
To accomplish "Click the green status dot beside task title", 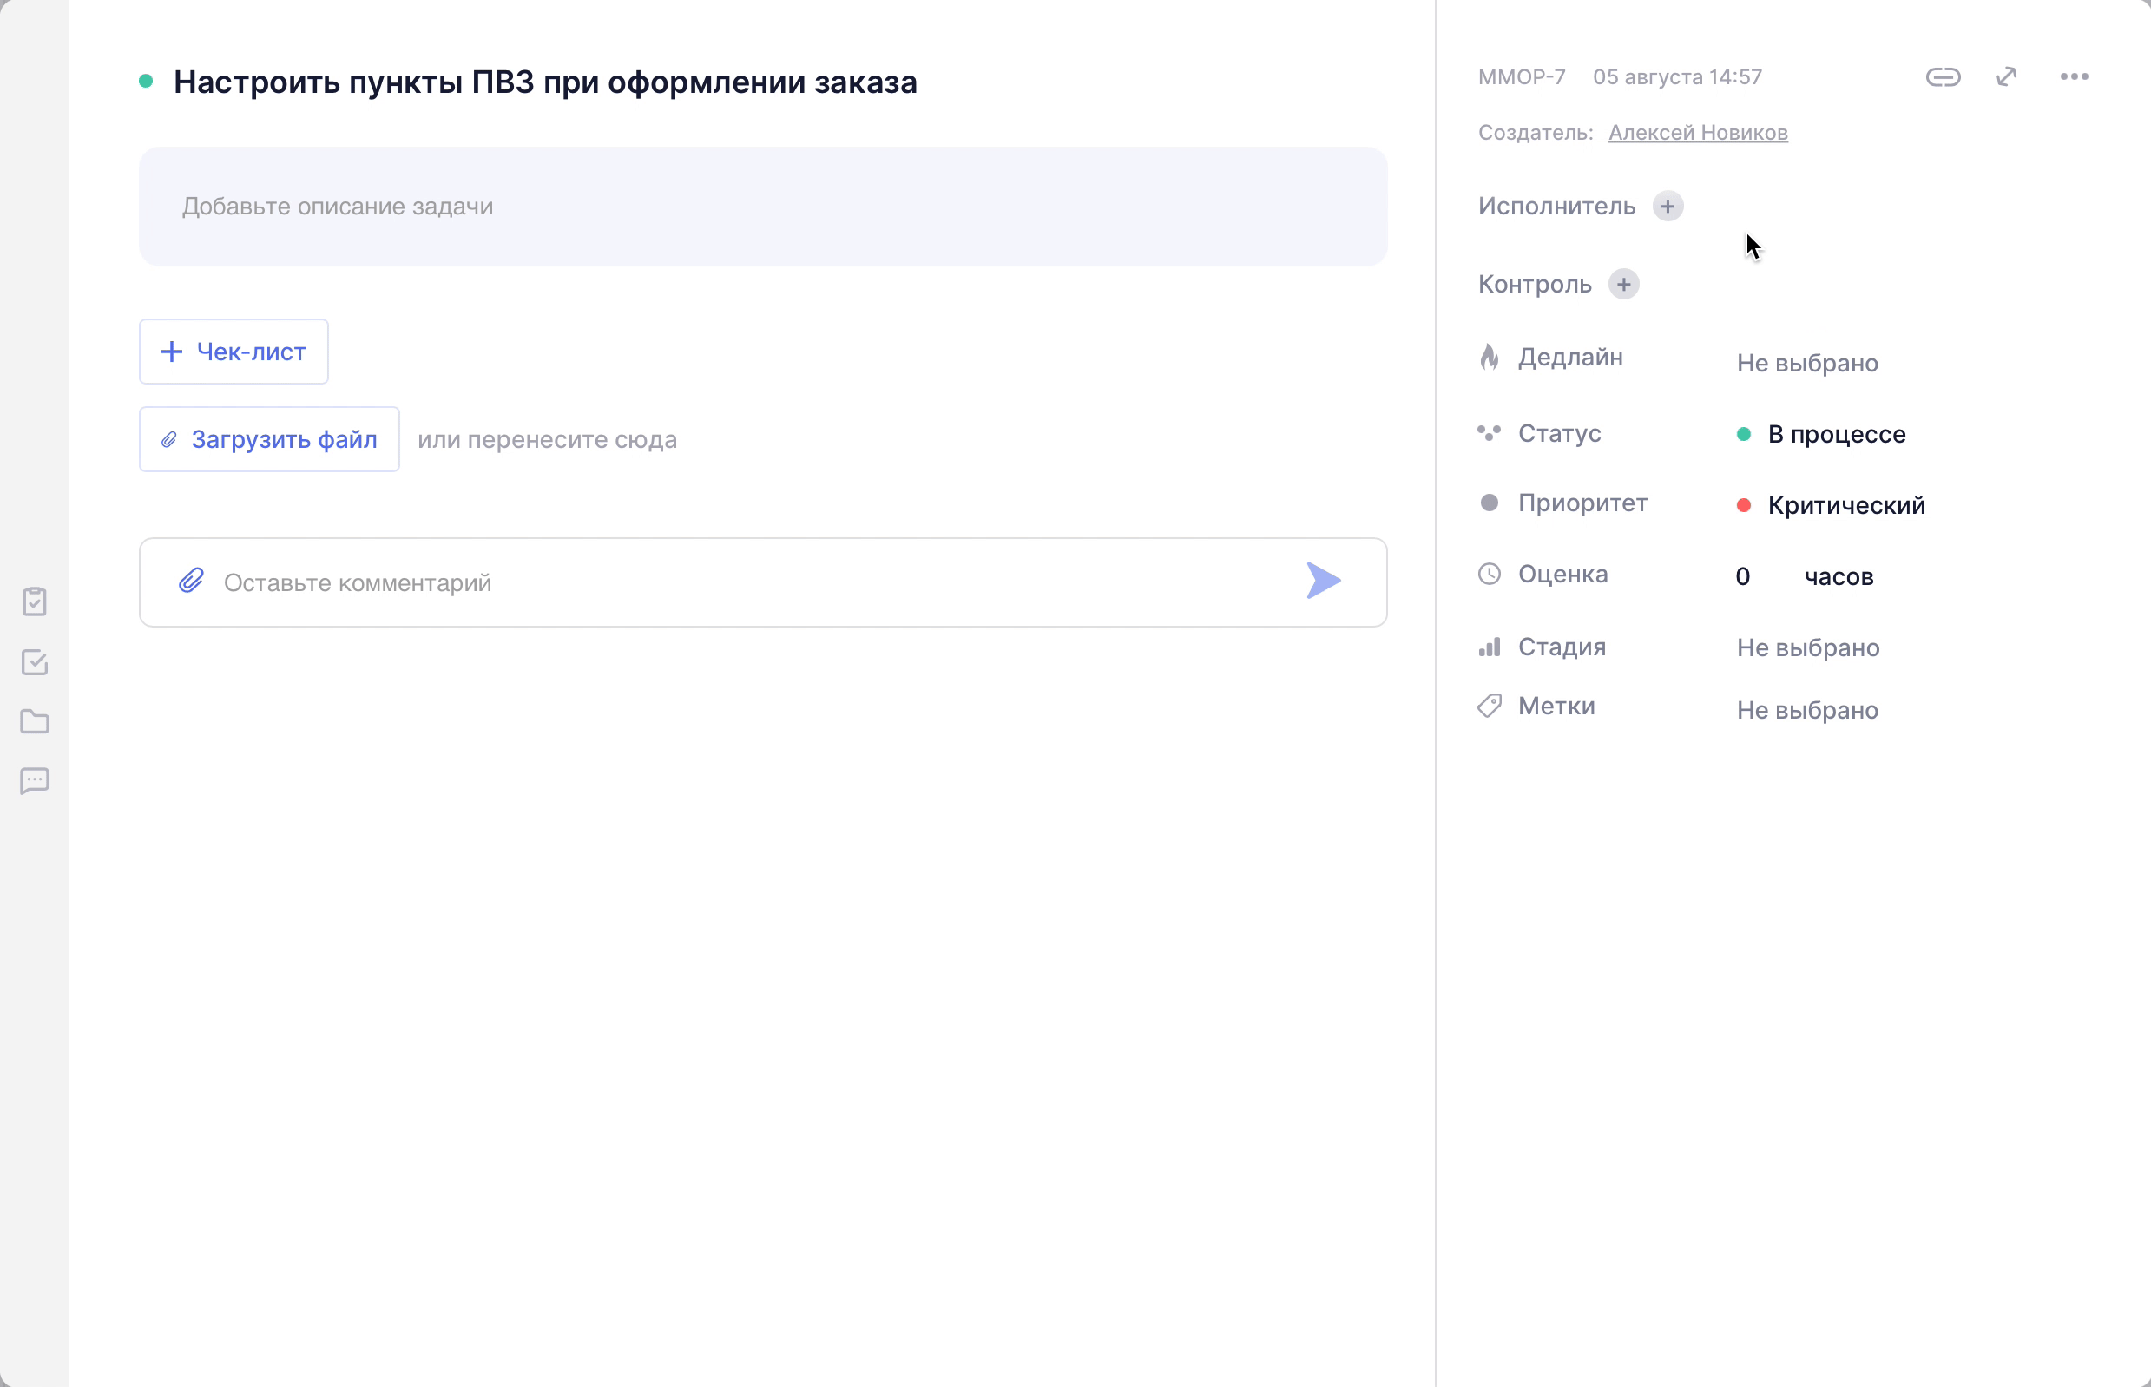I will click(146, 81).
